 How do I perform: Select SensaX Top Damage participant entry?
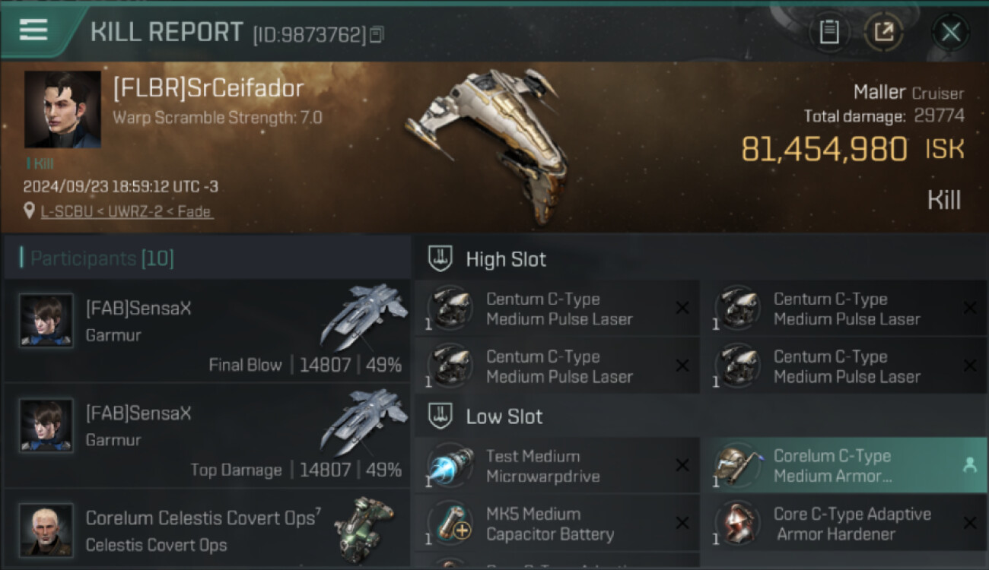pos(207,435)
